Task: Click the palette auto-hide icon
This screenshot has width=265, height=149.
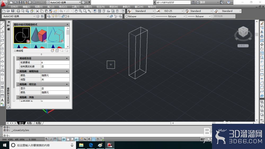Action: click(x=8, y=25)
